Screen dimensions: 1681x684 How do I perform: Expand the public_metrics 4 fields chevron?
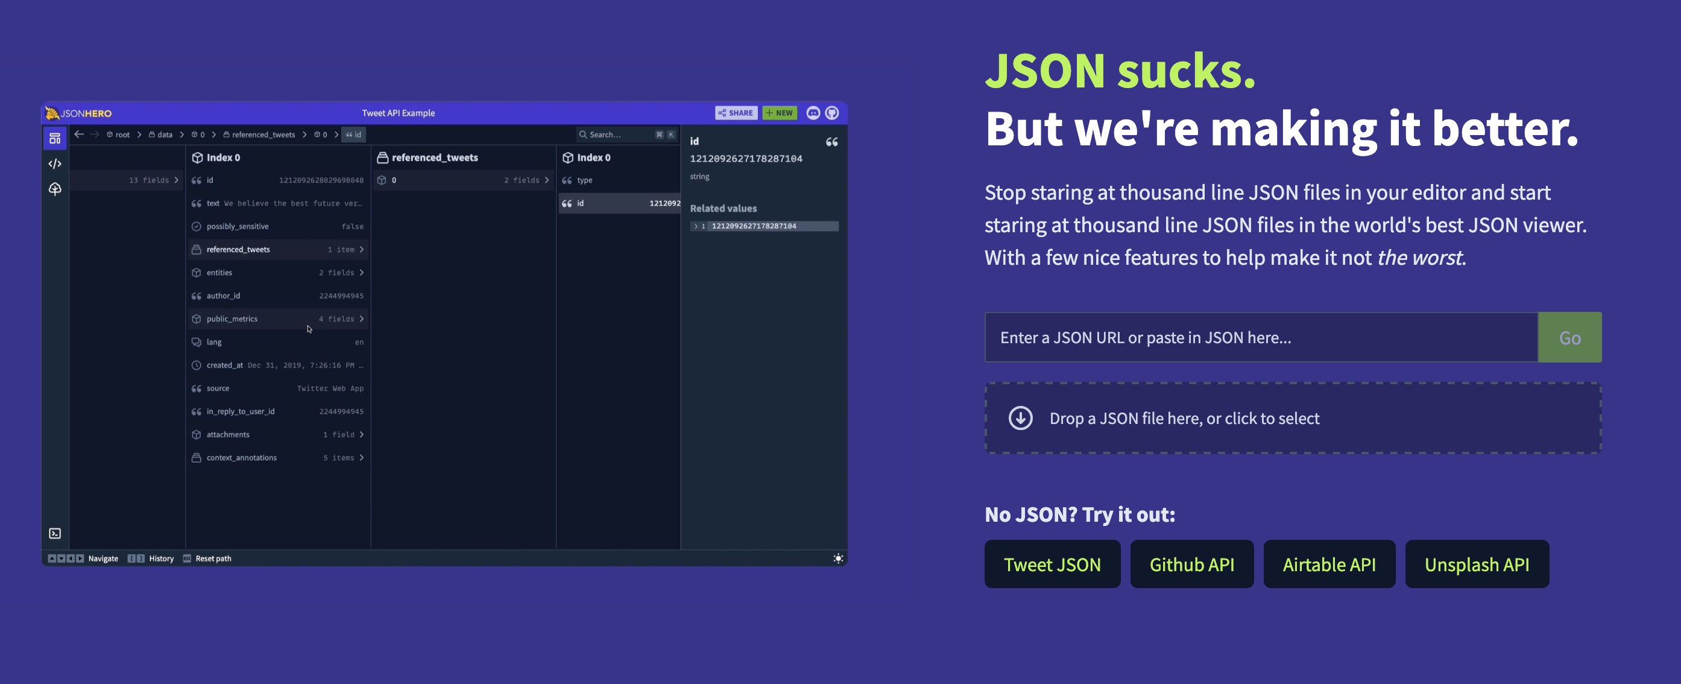point(362,319)
